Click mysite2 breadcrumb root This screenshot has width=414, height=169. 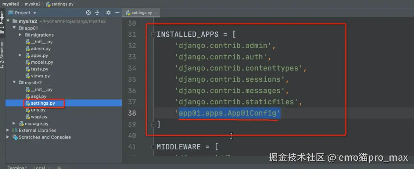tap(11, 4)
